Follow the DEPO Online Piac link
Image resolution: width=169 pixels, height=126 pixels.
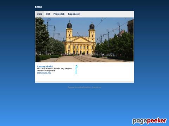44,73
